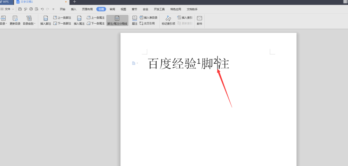Click the Print icon in quick access toolbar
The height and width of the screenshot is (166, 348).
31,9
